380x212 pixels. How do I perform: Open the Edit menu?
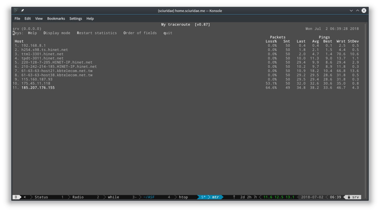tap(28, 19)
